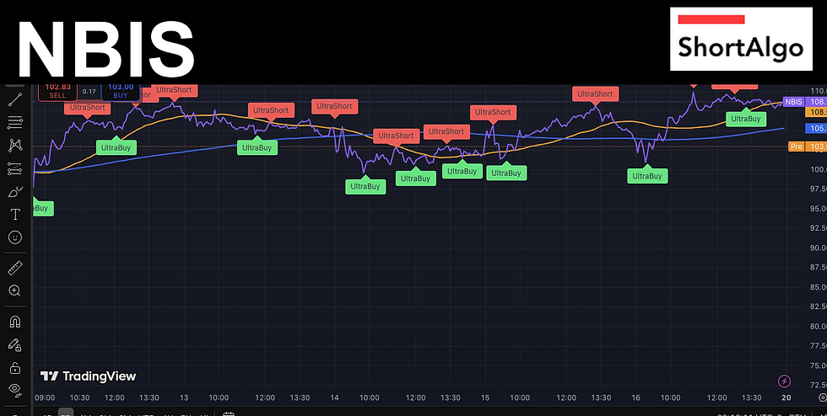Click the date label 15 on time axis
Viewport: 827px width, 416px height.
pyautogui.click(x=484, y=397)
